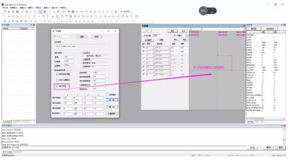Click the send button beside the online command box

tap(252, 147)
